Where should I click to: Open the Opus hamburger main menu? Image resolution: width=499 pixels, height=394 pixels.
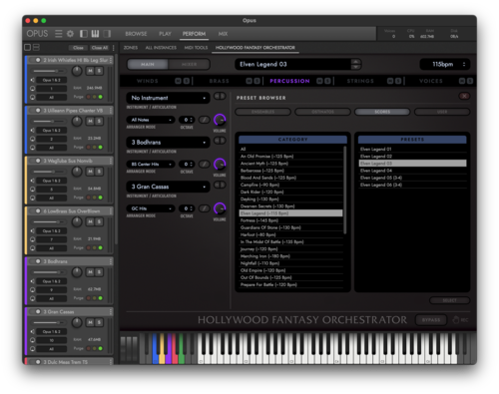(x=59, y=34)
